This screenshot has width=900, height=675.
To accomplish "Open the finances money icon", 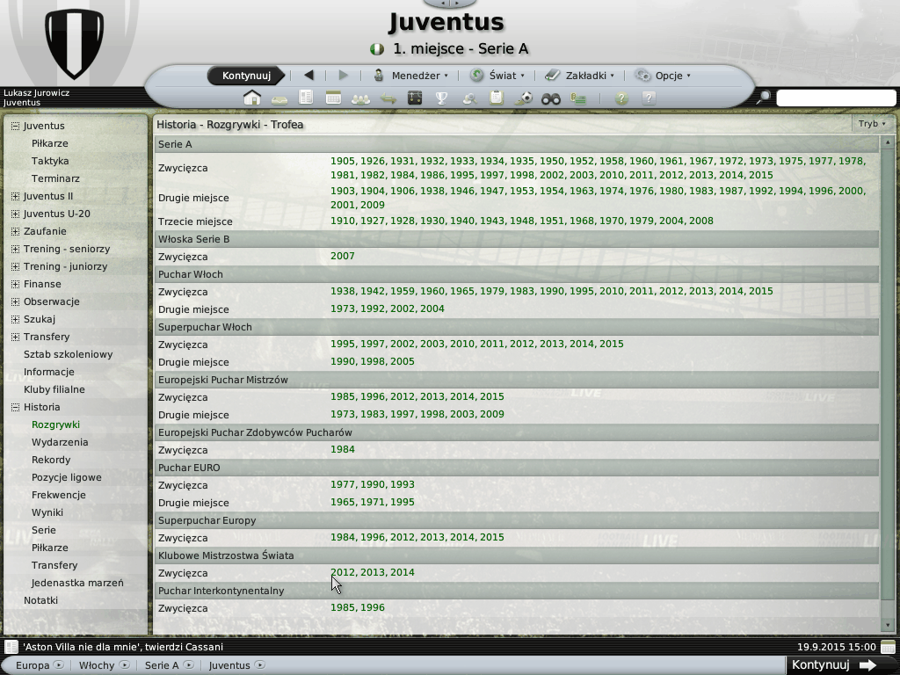I will 578,98.
